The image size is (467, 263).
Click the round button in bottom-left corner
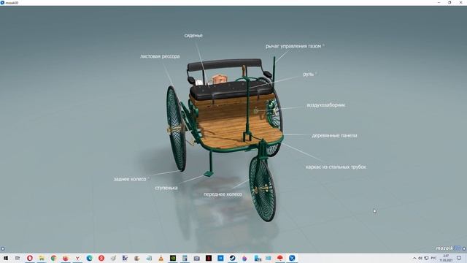click(3, 248)
